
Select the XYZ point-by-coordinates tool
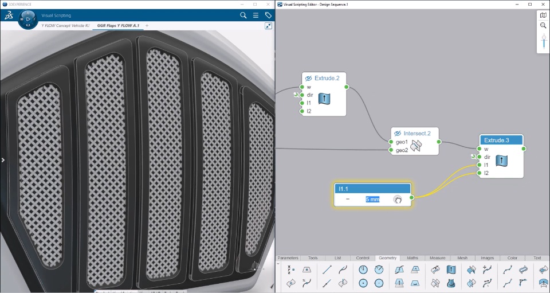click(291, 269)
